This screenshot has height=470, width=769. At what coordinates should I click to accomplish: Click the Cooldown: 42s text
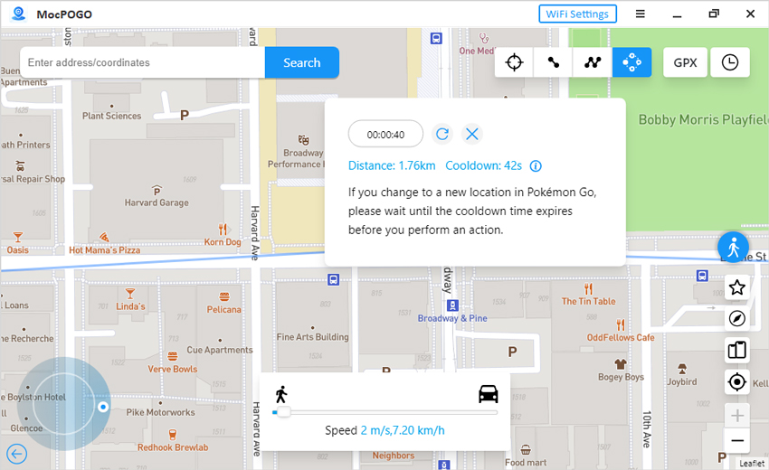(x=483, y=165)
